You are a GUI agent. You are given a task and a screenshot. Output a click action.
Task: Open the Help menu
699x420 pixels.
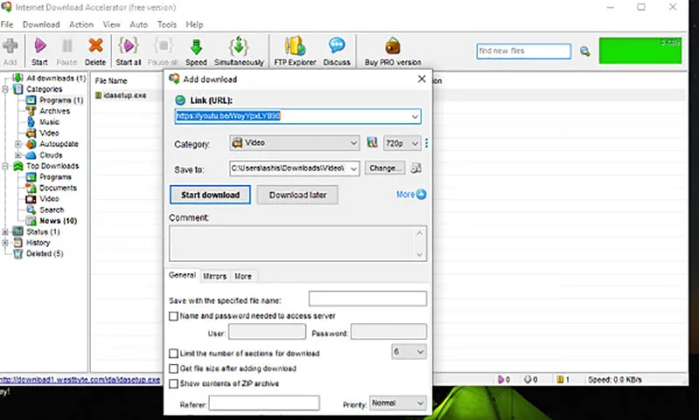pos(194,24)
